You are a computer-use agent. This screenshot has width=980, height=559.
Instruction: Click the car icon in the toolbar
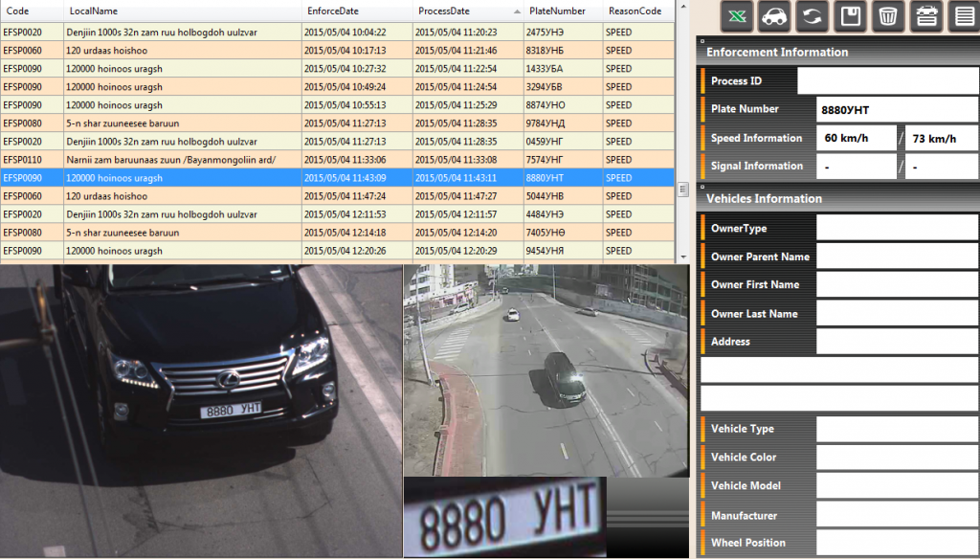[774, 16]
